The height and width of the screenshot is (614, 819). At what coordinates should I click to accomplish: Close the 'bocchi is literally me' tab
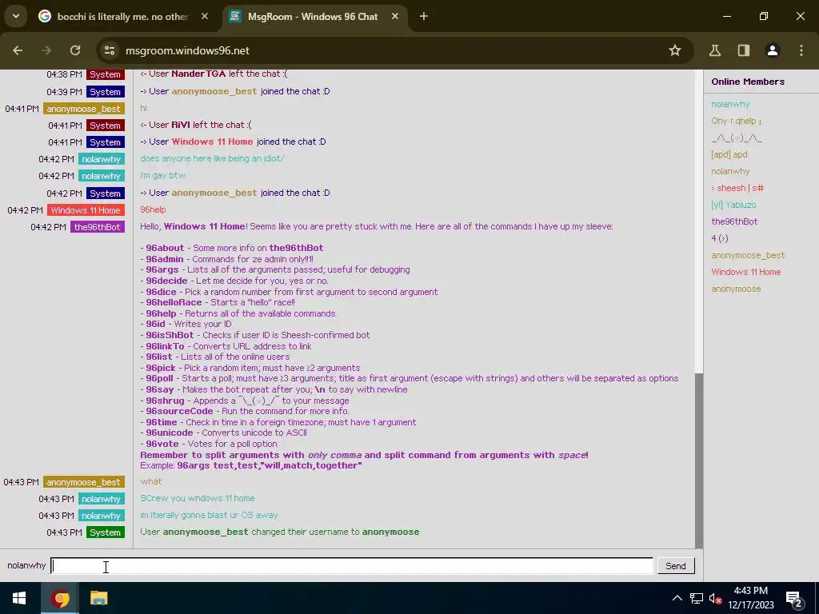pyautogui.click(x=205, y=17)
